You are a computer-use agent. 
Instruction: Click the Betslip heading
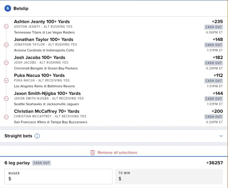21,8
